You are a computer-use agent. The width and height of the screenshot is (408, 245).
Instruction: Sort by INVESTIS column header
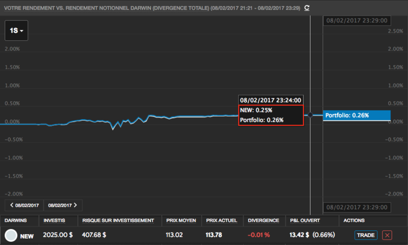coord(54,220)
